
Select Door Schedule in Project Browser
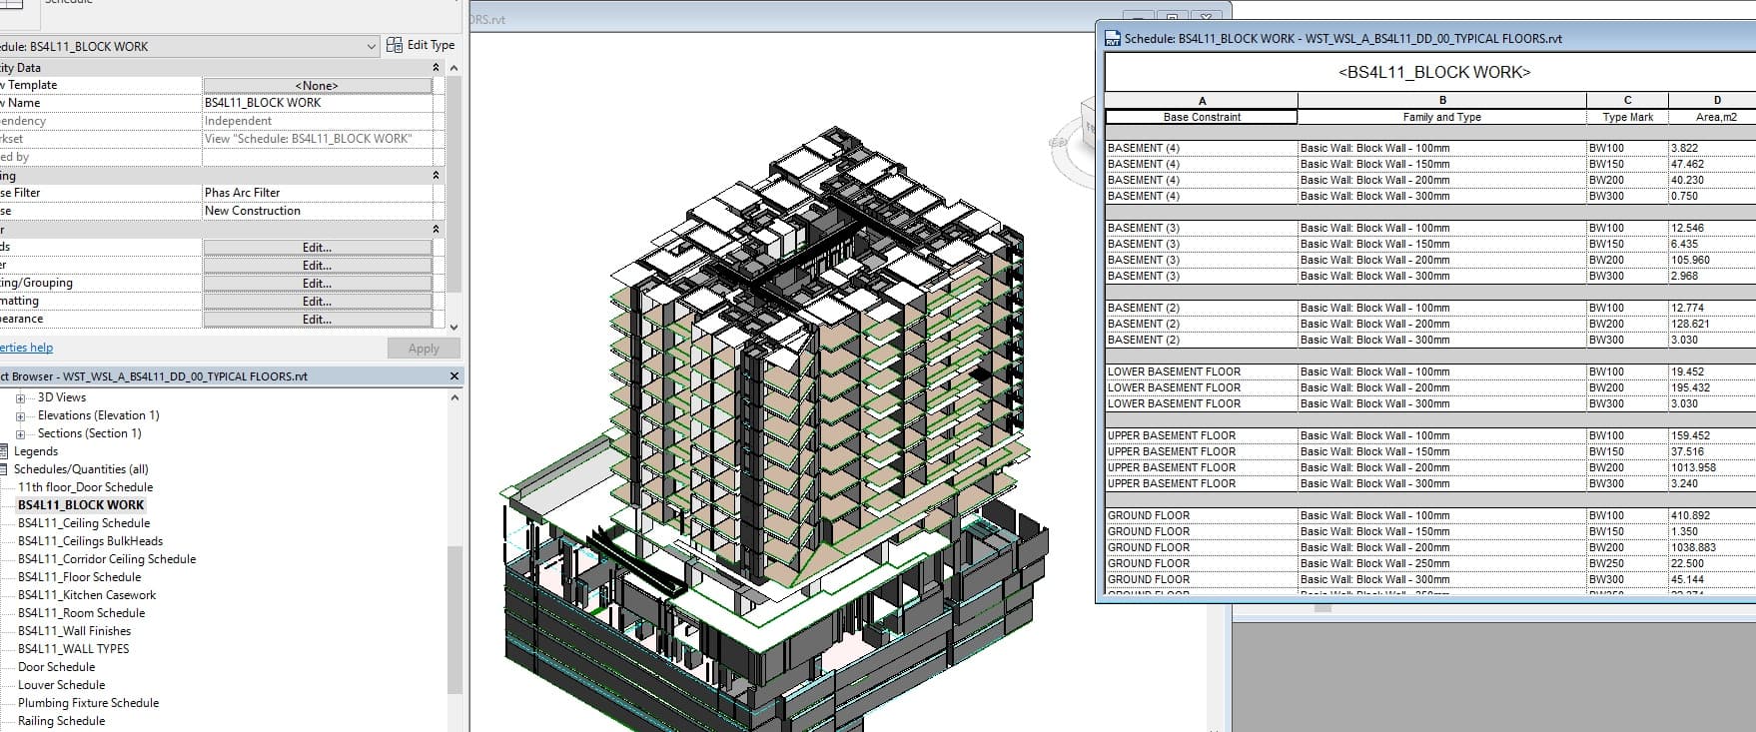click(56, 667)
